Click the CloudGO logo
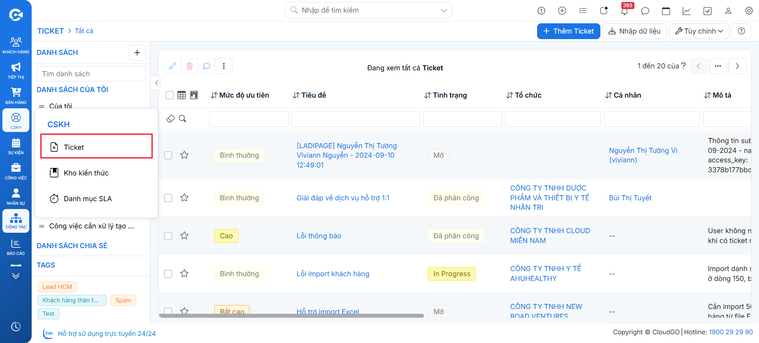This screenshot has height=343, width=759. [x=16, y=15]
